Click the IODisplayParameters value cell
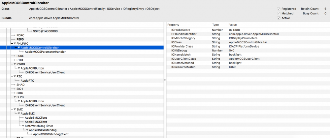This screenshot has height=138, width=330. point(243,38)
